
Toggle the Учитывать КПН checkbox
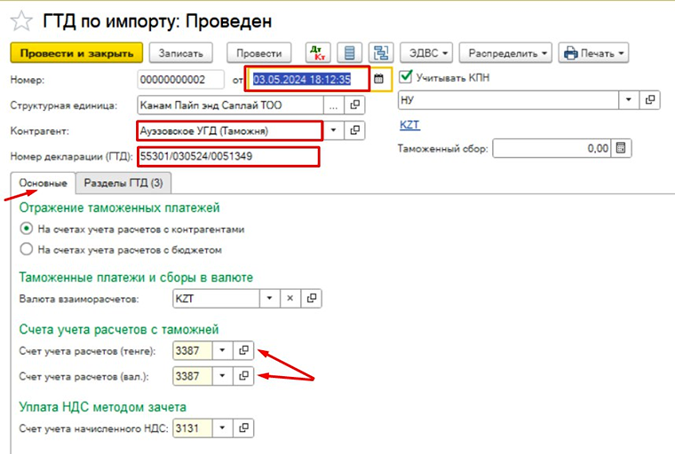[408, 77]
